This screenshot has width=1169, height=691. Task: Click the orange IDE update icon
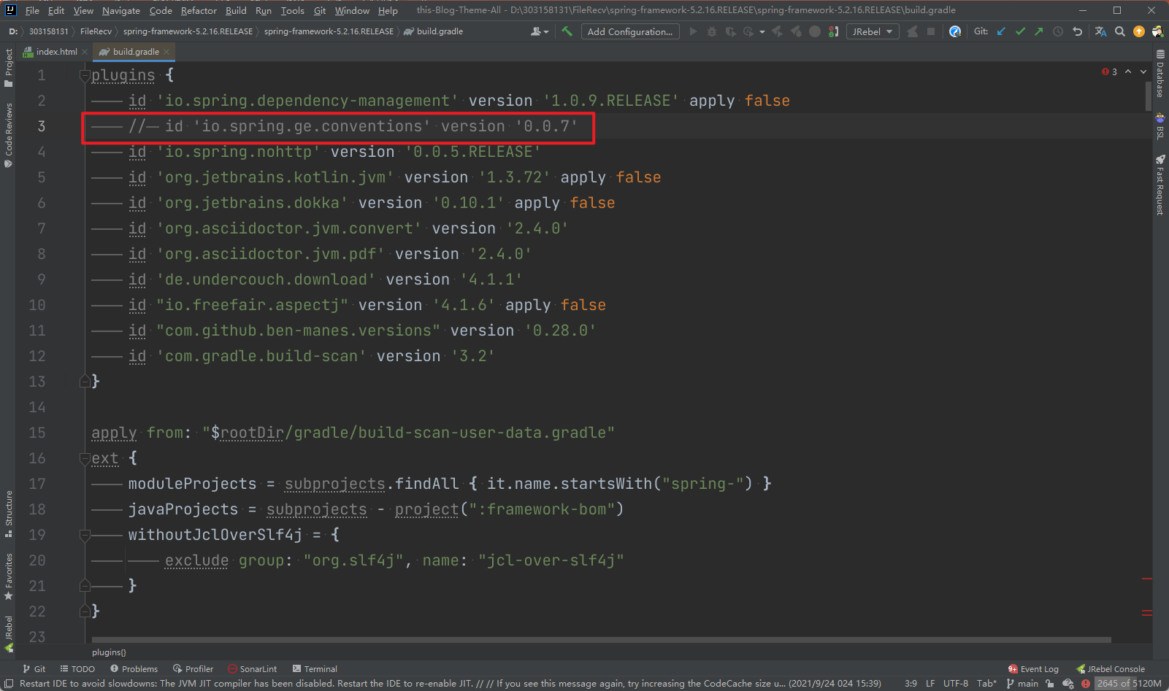pos(1139,31)
